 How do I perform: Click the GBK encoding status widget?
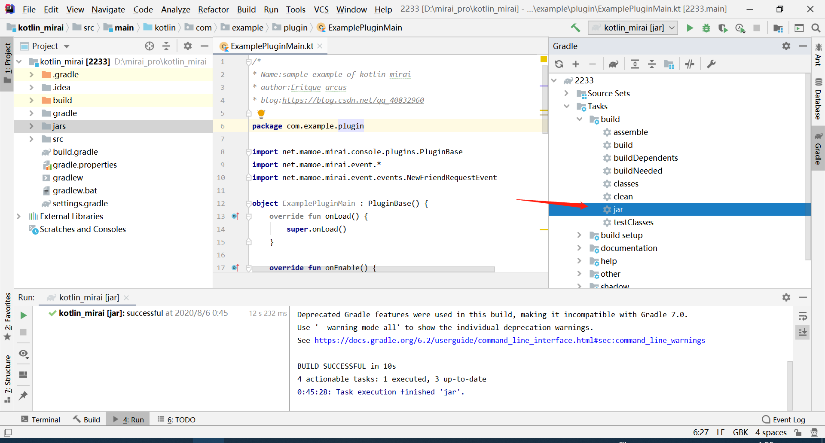740,432
